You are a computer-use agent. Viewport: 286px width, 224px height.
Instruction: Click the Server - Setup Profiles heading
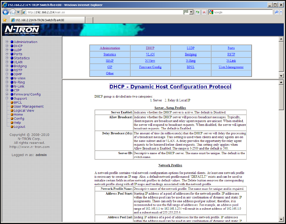pyautogui.click(x=170, y=108)
